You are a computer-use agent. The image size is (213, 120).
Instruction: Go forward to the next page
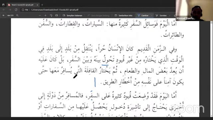pyautogui.click(x=10, y=10)
